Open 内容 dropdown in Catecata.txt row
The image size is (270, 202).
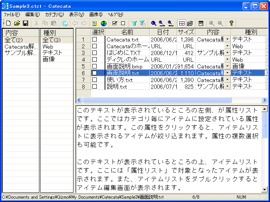click(228, 39)
